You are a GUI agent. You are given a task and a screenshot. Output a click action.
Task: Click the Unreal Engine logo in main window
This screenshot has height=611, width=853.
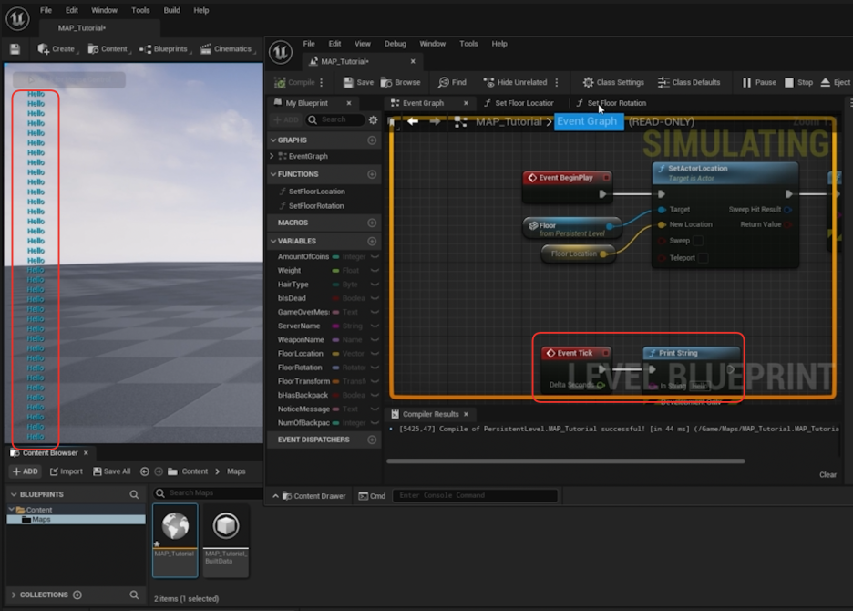[17, 18]
